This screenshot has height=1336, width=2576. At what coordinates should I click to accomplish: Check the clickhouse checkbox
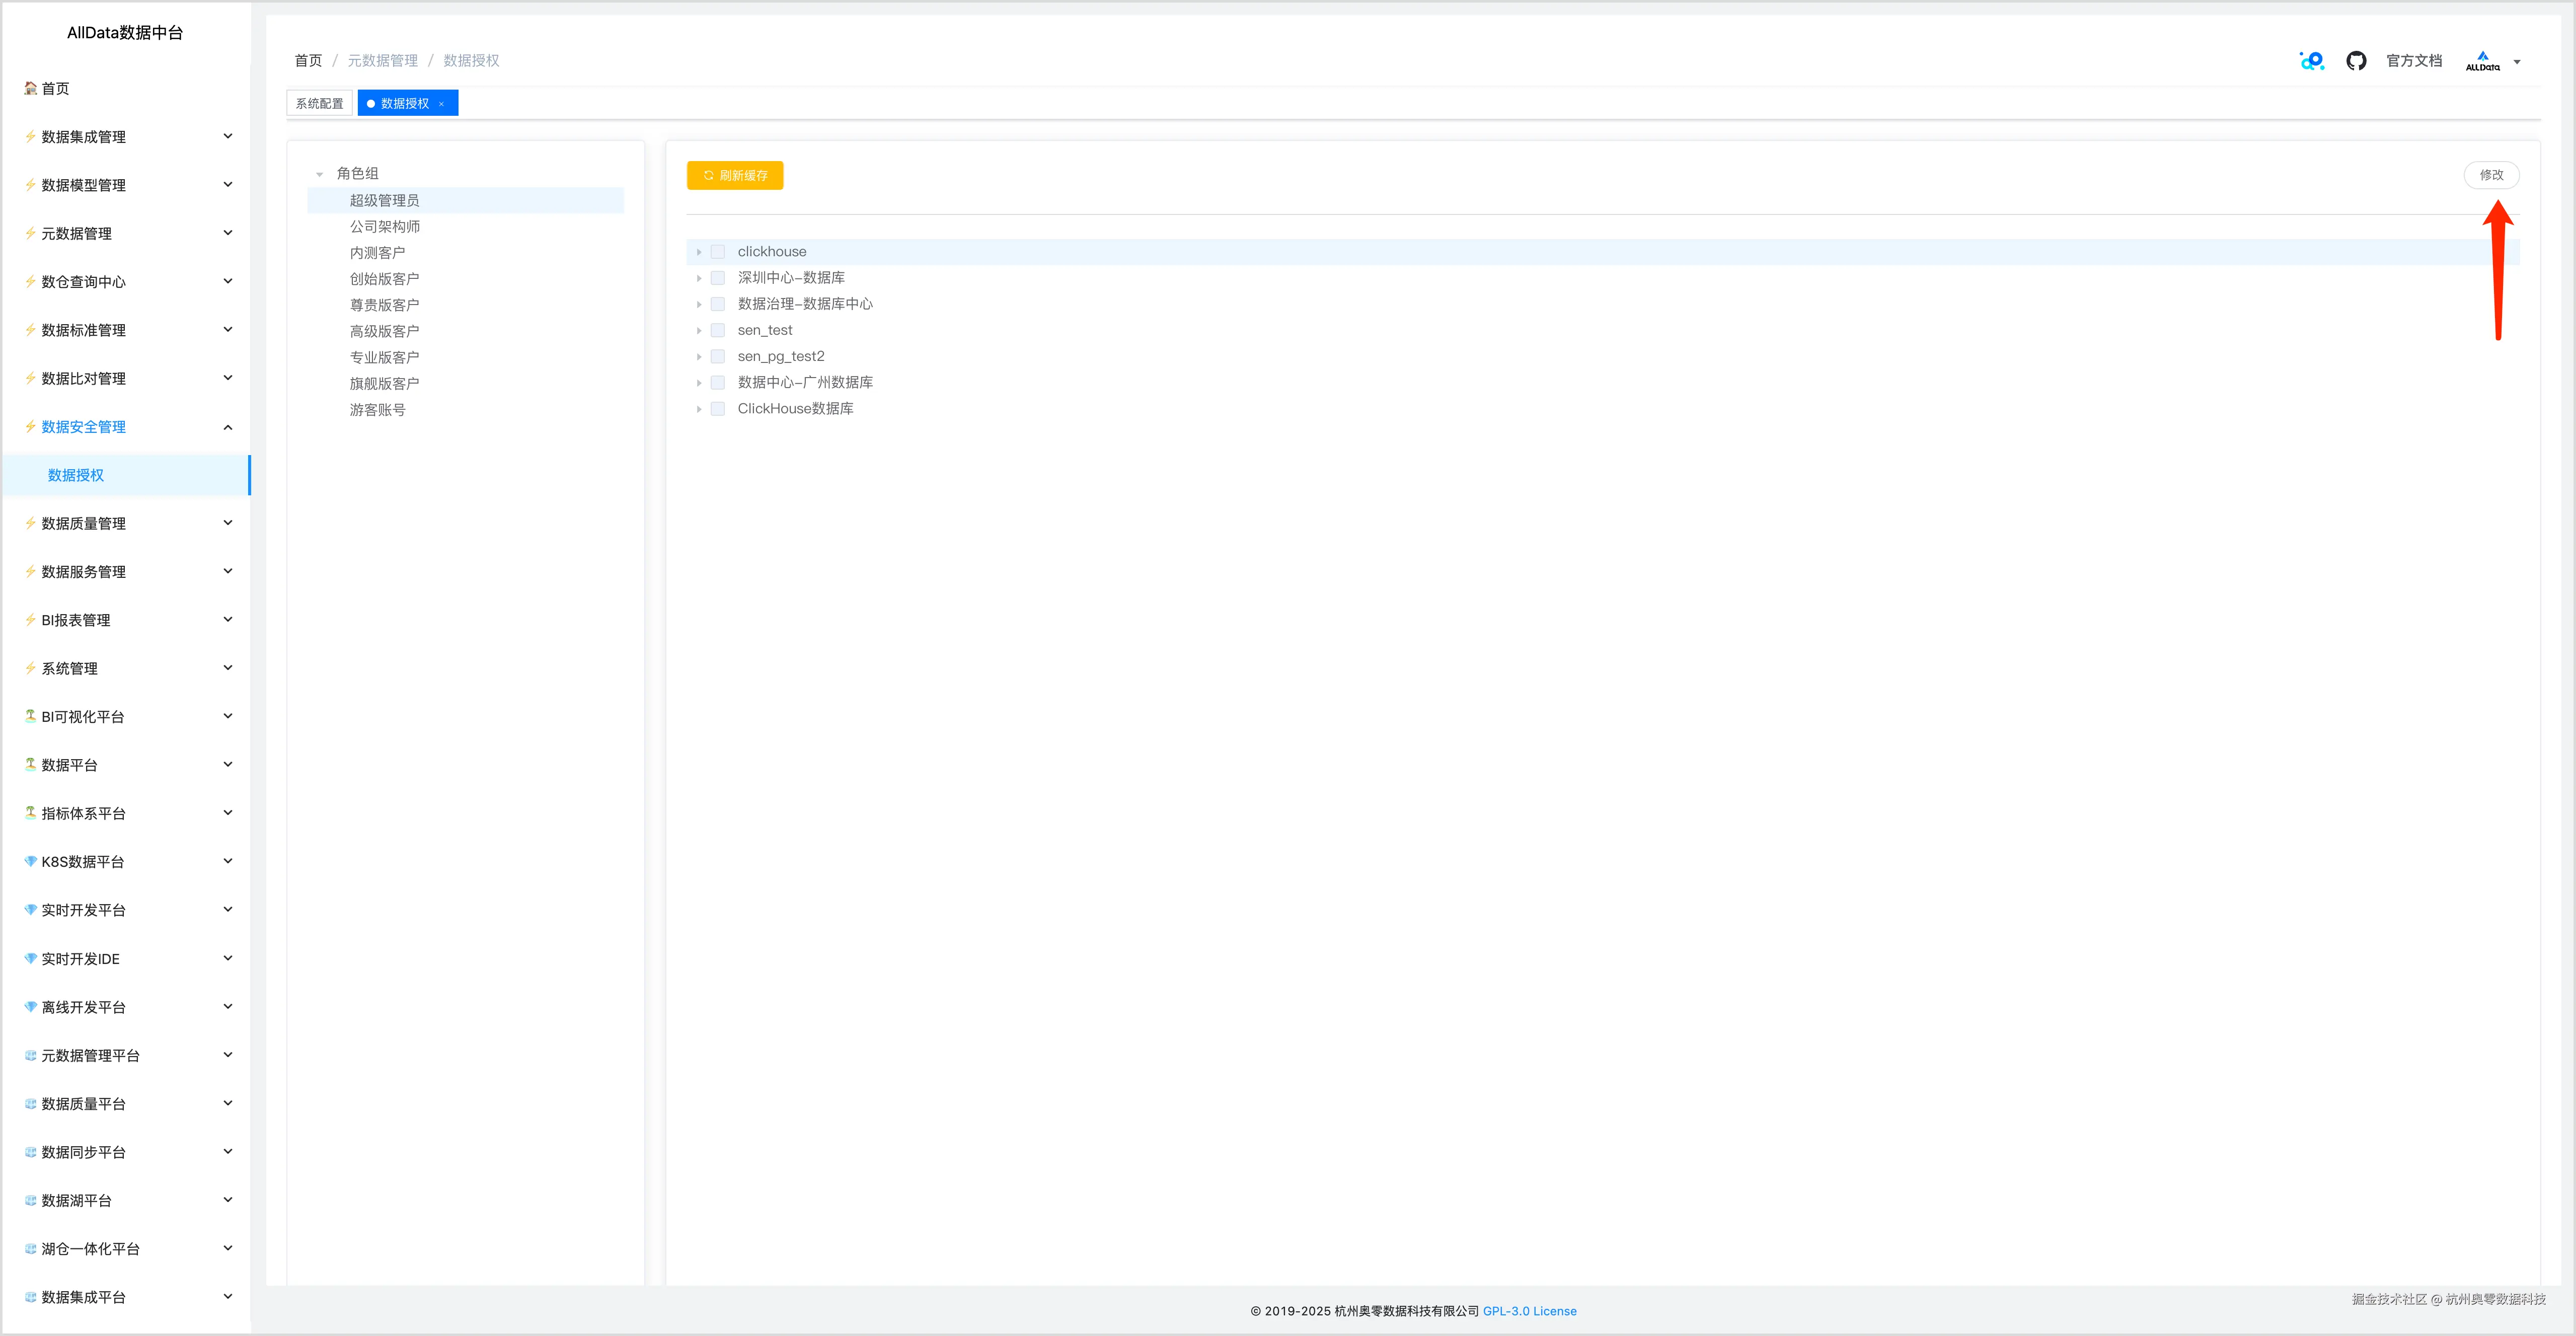tap(717, 252)
